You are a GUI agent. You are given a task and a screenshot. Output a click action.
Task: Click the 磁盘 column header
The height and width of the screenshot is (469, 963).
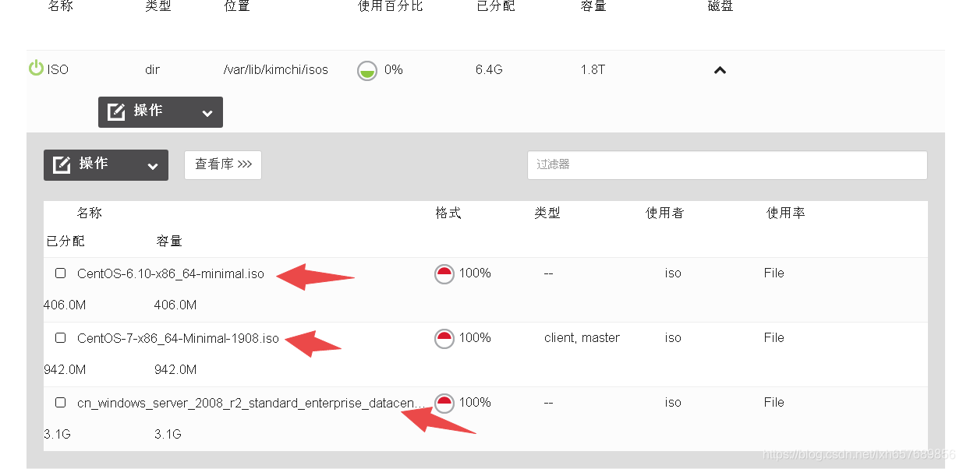click(x=720, y=6)
